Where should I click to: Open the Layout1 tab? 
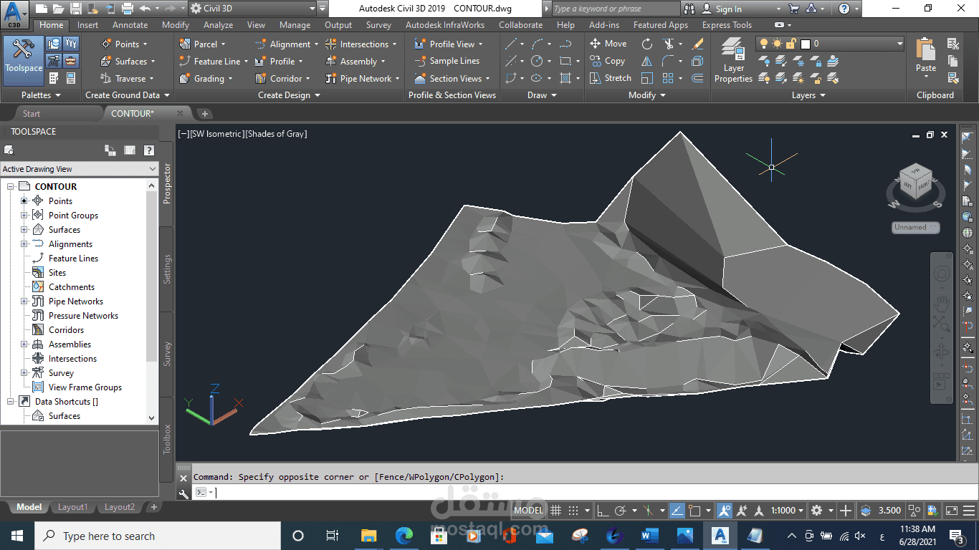(72, 506)
